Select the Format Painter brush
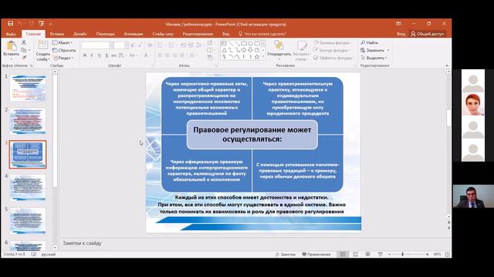This screenshot has width=494, height=277. coord(24,57)
